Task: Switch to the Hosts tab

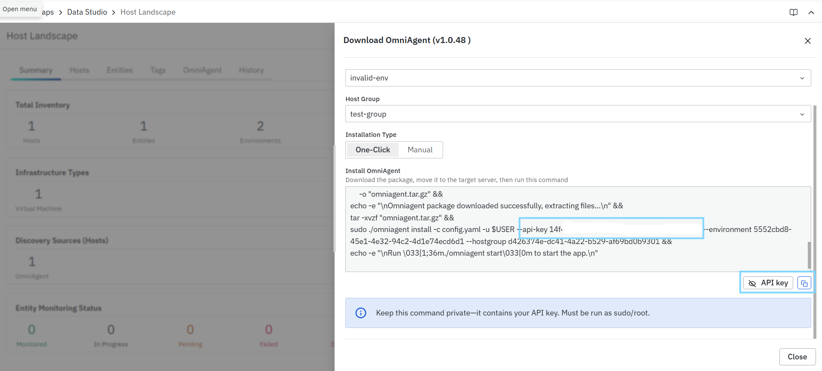Action: tap(80, 70)
